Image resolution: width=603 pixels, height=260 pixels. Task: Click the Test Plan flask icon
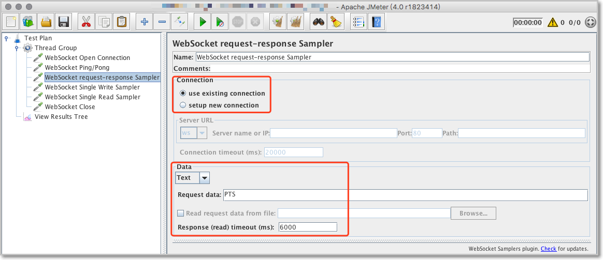(17, 38)
